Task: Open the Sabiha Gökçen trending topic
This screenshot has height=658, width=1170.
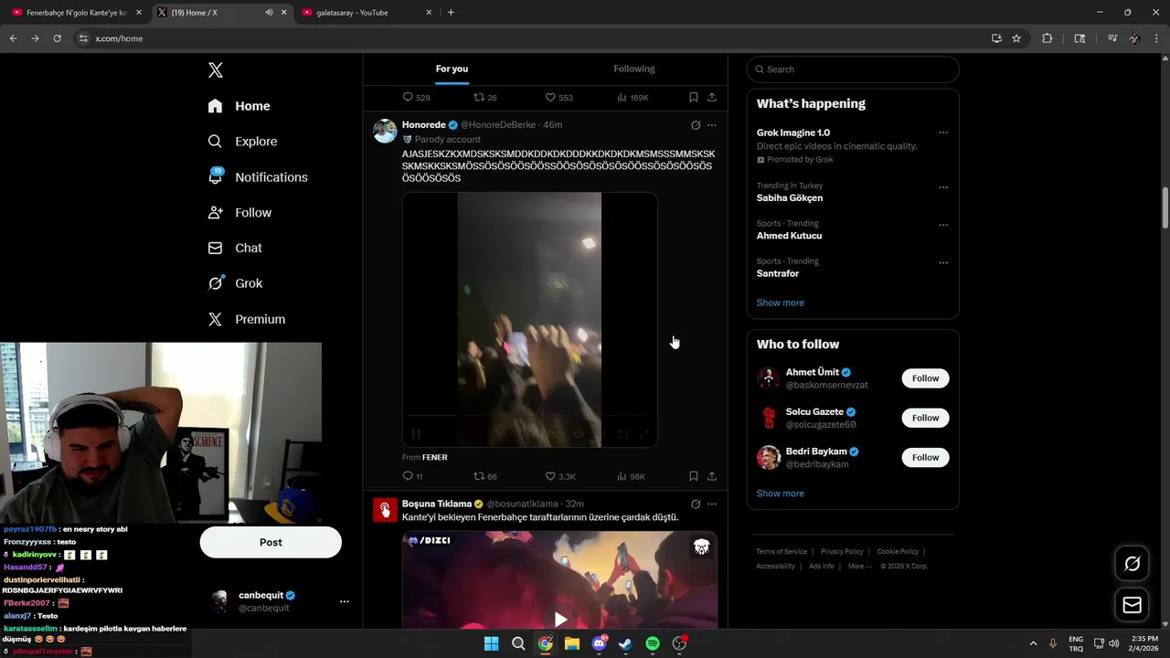Action: [790, 198]
